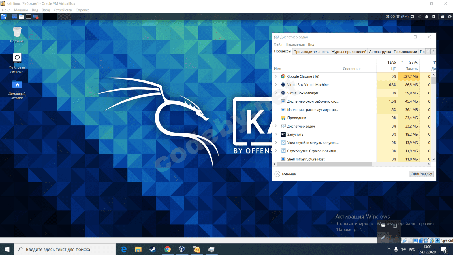Image resolution: width=453 pixels, height=255 pixels.
Task: Click the Task Manager horizontal scrollbar
Action: [x=324, y=164]
